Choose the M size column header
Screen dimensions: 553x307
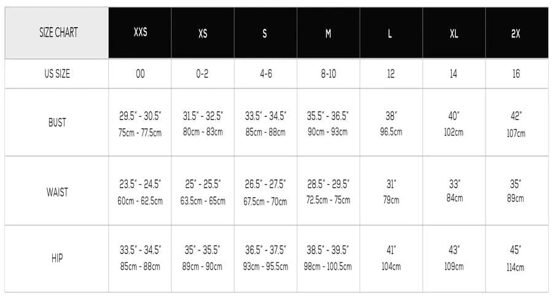pyautogui.click(x=328, y=33)
